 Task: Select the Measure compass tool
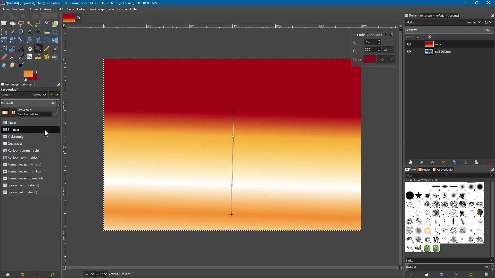(x=30, y=32)
